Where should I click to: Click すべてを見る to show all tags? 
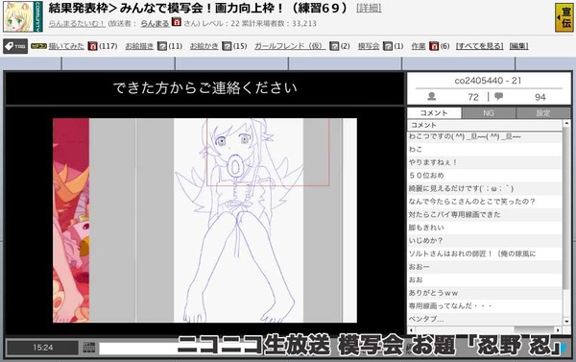tap(479, 46)
